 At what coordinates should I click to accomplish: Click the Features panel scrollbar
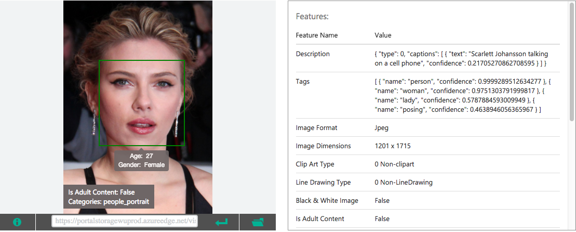click(x=572, y=62)
